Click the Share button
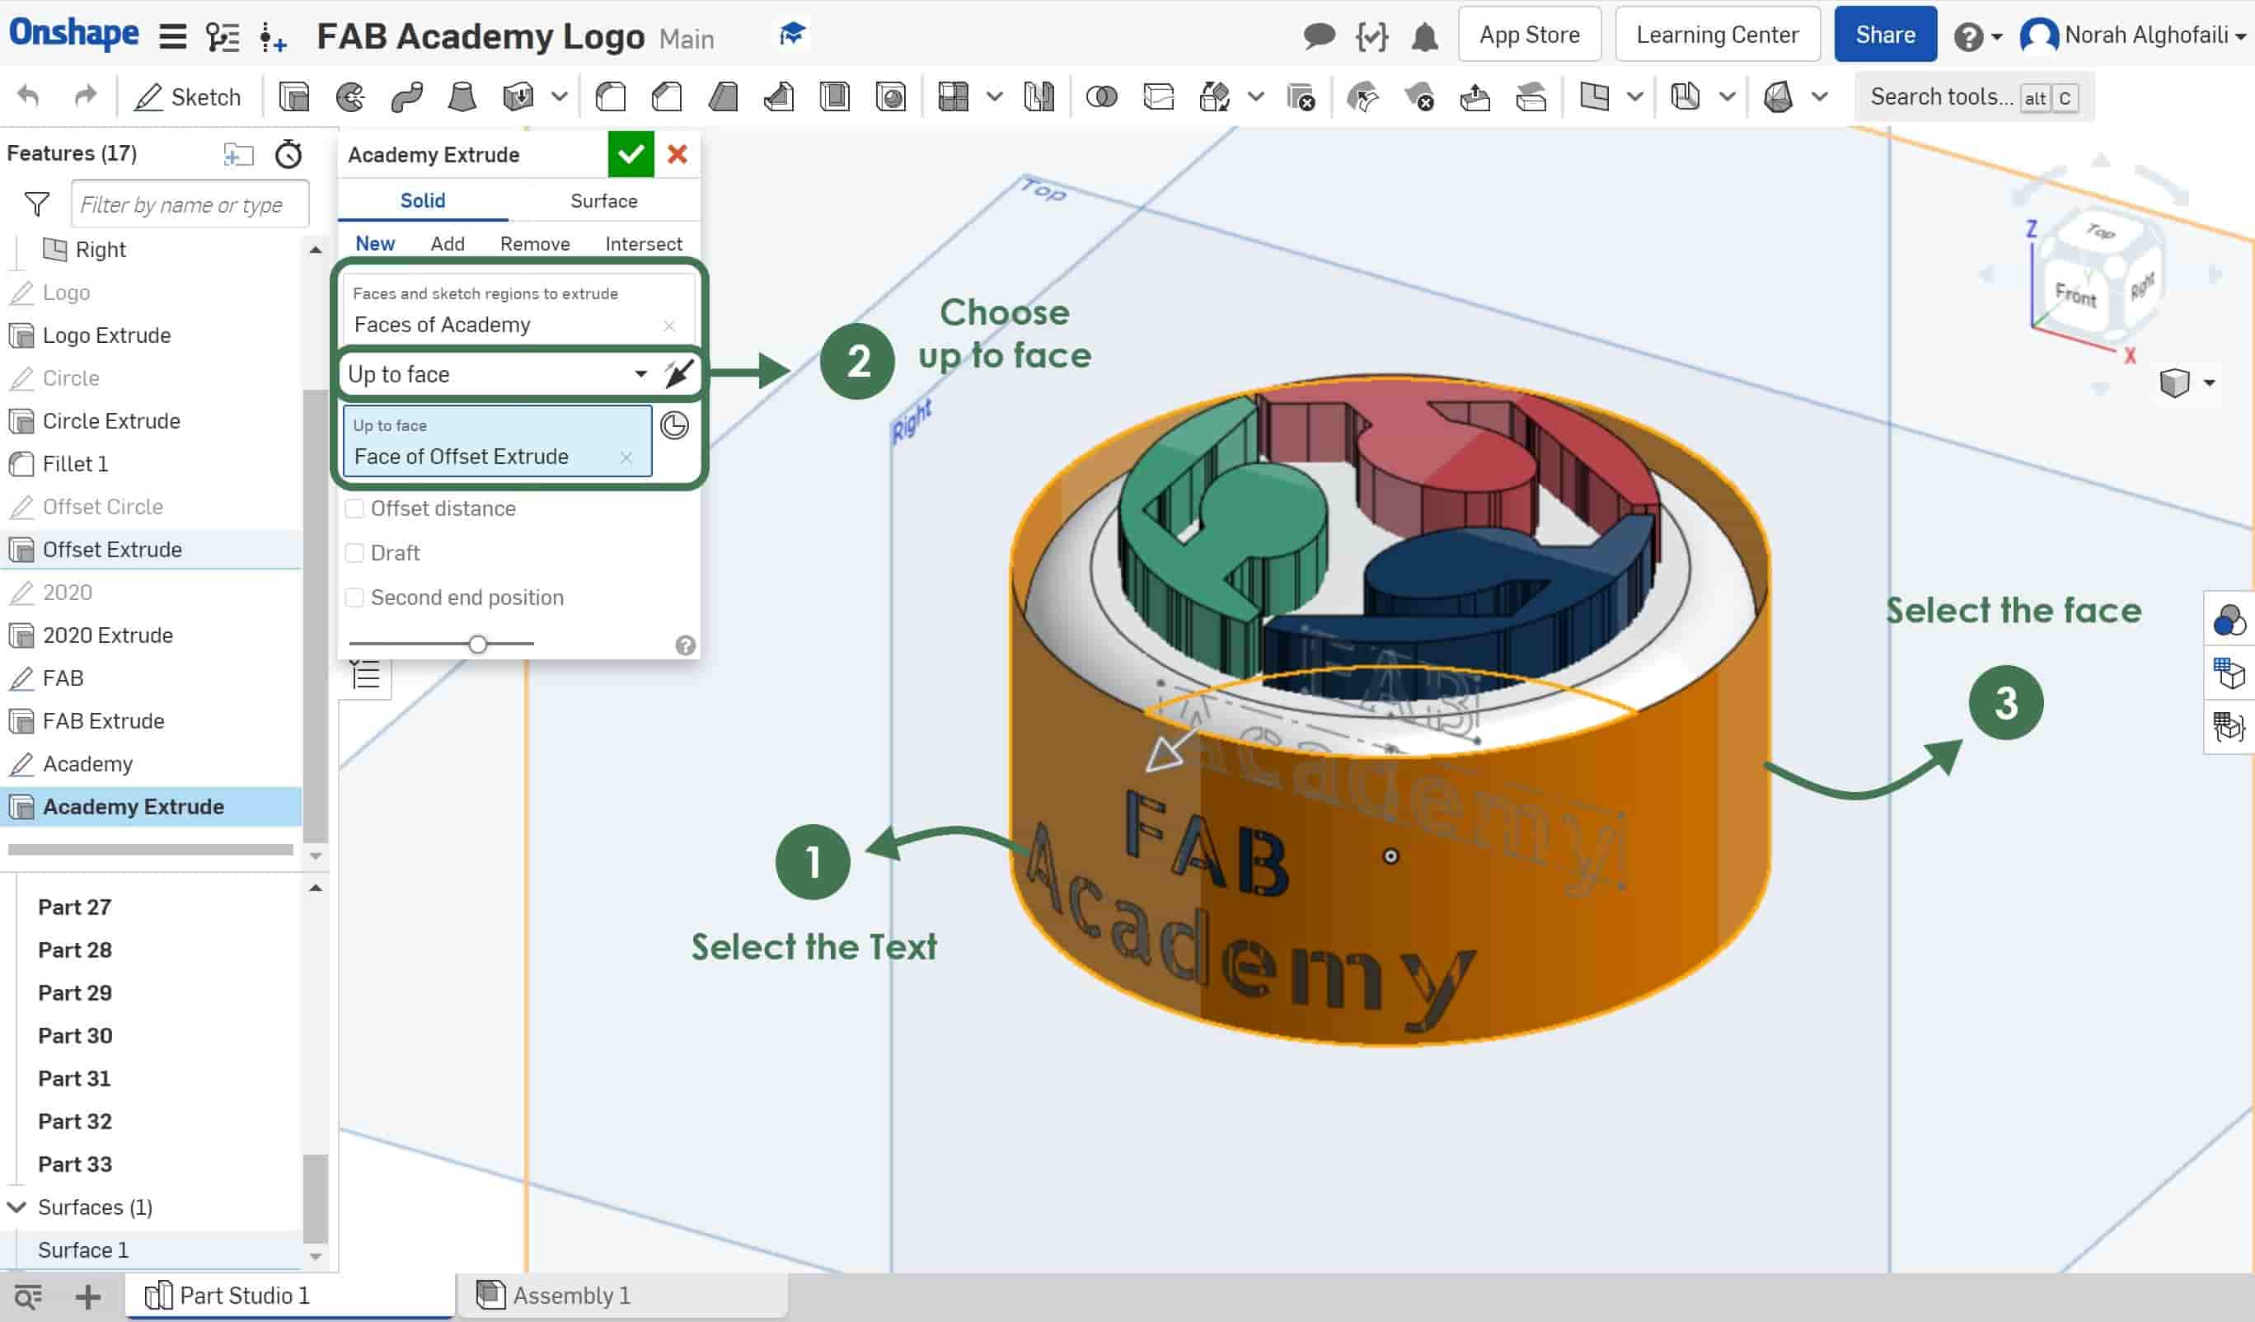The image size is (2255, 1322). click(x=1885, y=35)
